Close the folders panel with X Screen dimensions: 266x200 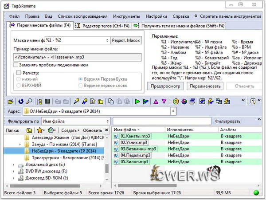pos(106,130)
